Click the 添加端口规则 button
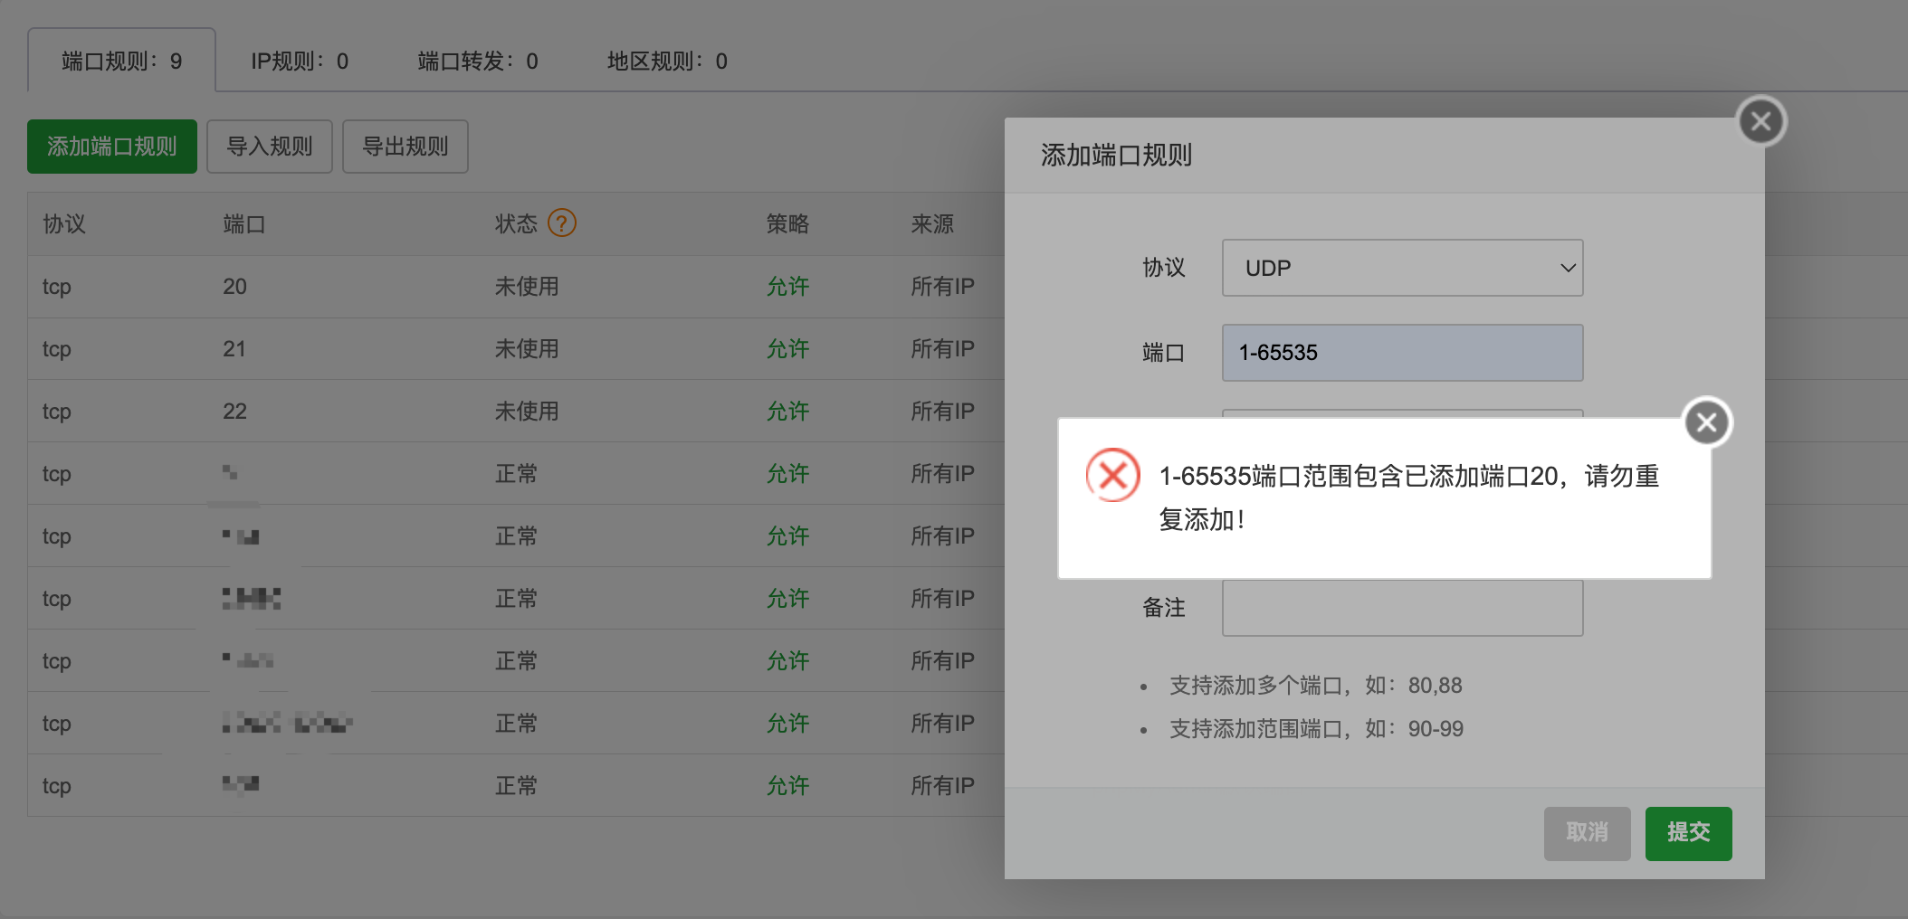The height and width of the screenshot is (919, 1908). pyautogui.click(x=111, y=146)
